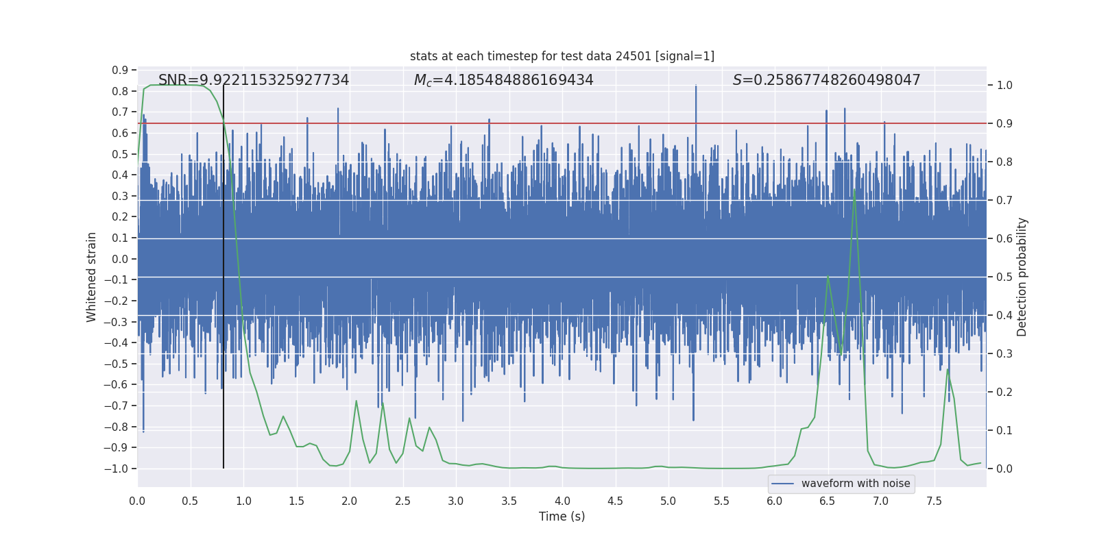Select the 1.5 tick on the Time axis

[297, 501]
